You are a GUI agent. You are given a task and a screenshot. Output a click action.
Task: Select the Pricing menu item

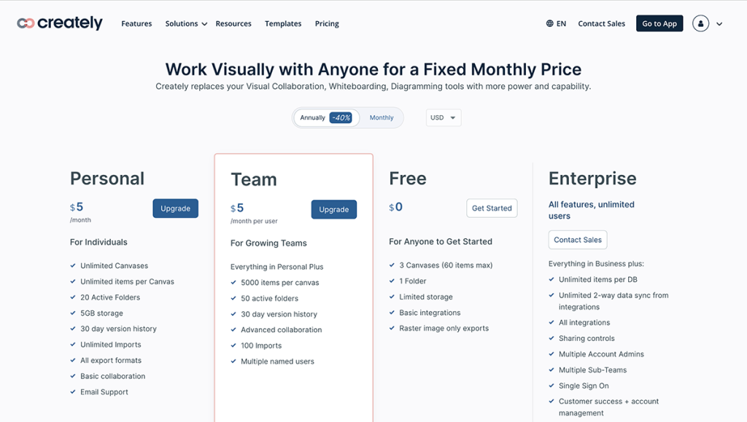pyautogui.click(x=326, y=23)
